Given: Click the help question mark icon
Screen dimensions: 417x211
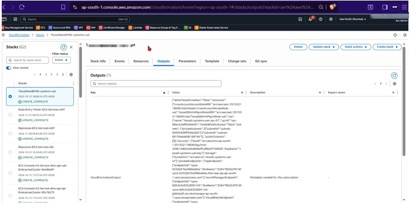Looking at the screenshot, I should tap(321, 19).
